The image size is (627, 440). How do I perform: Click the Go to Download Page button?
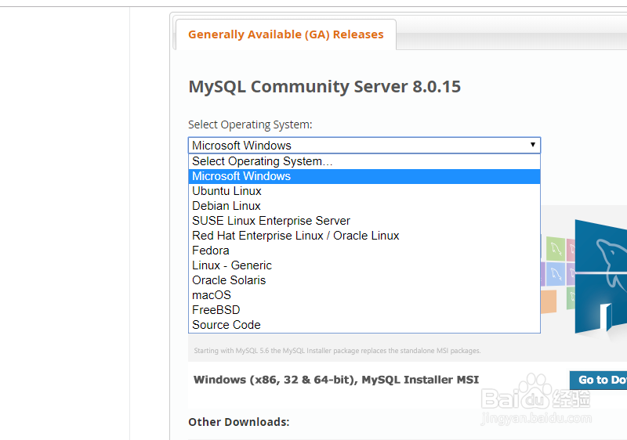599,380
